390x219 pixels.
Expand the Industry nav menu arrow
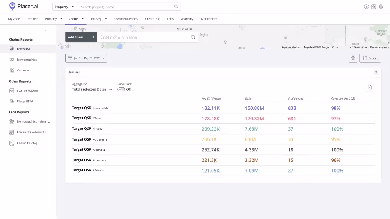pos(106,19)
